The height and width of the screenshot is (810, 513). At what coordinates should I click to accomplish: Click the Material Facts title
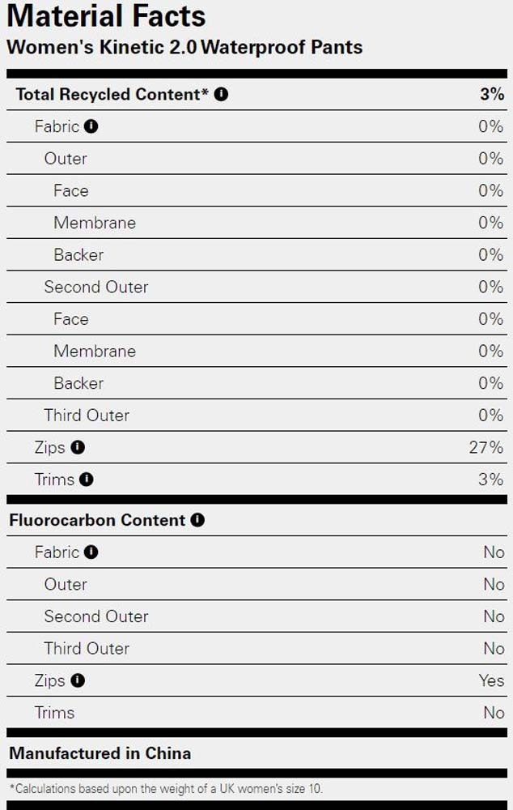[x=106, y=15]
